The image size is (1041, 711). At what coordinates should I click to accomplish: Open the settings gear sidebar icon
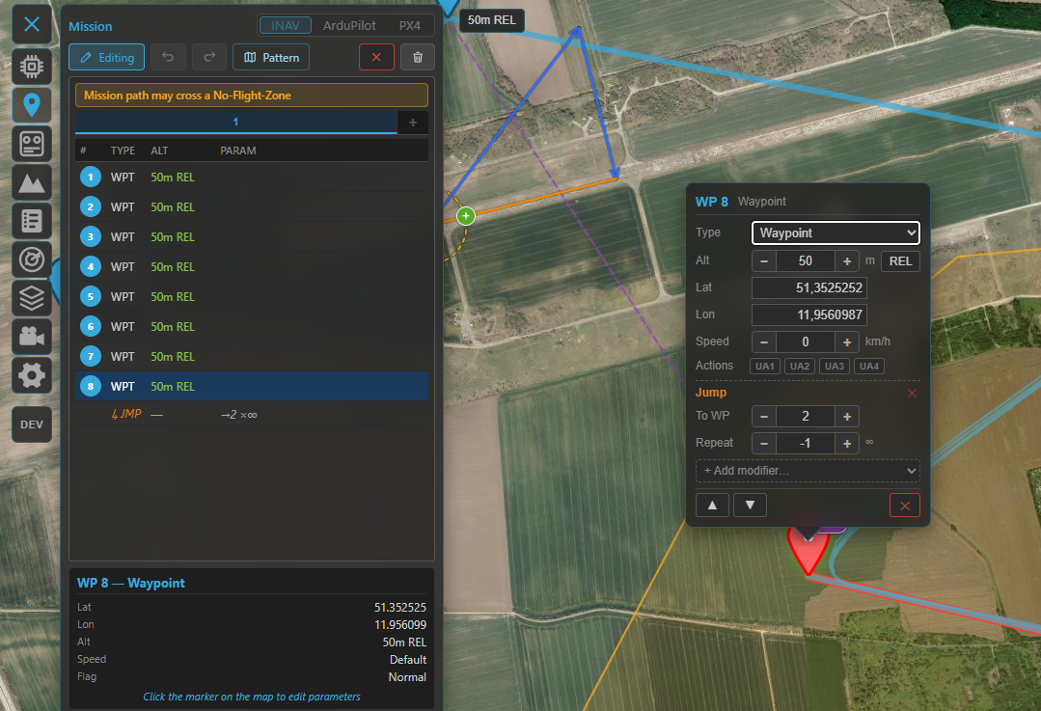(x=32, y=375)
